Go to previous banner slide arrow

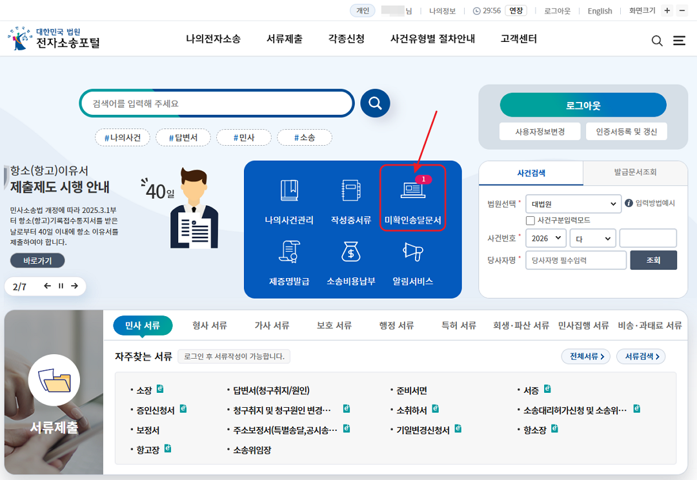coord(47,286)
